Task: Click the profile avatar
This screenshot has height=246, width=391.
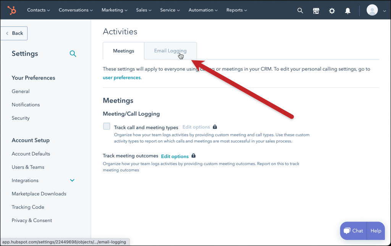Action: coord(372,10)
